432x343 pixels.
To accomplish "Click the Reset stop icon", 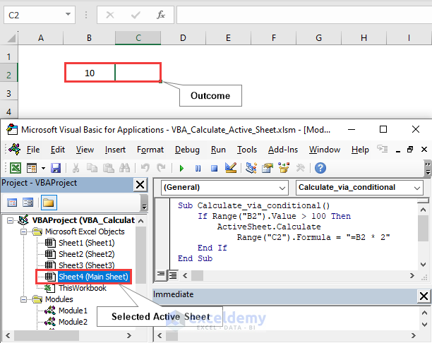I will tap(214, 168).
